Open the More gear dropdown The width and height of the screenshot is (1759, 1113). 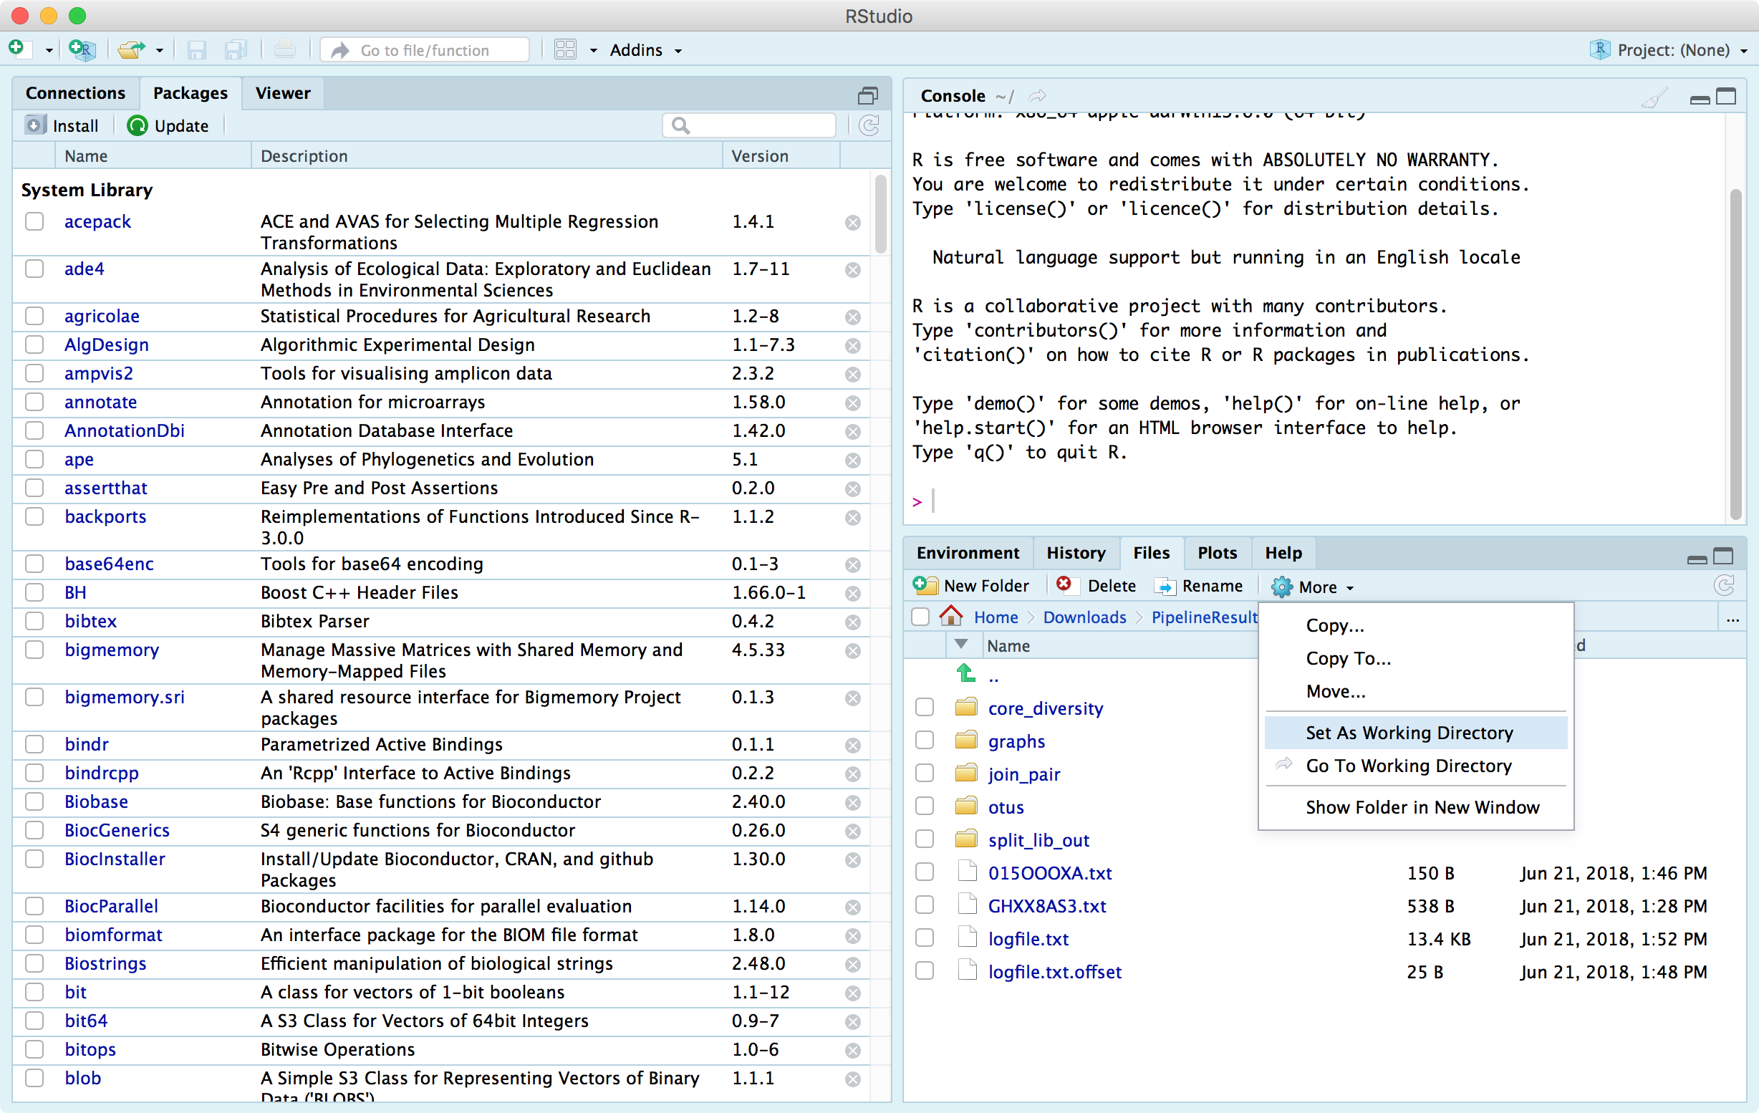[x=1314, y=587]
